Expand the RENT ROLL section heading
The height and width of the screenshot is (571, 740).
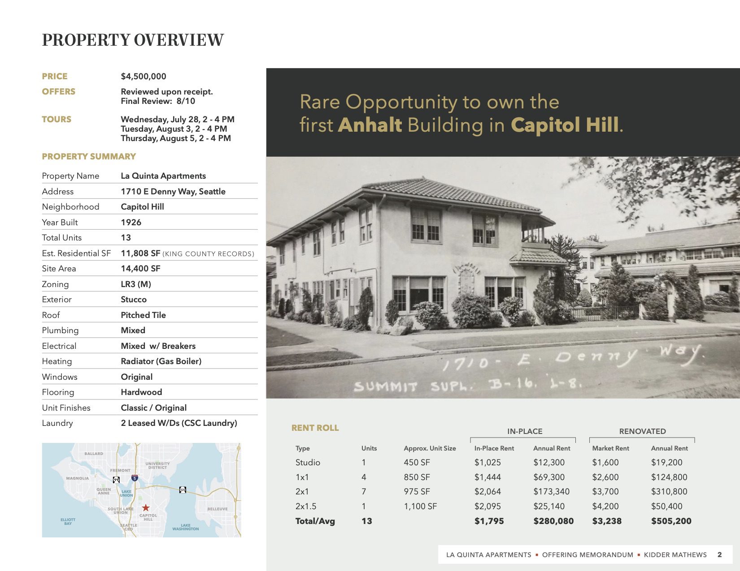(314, 428)
